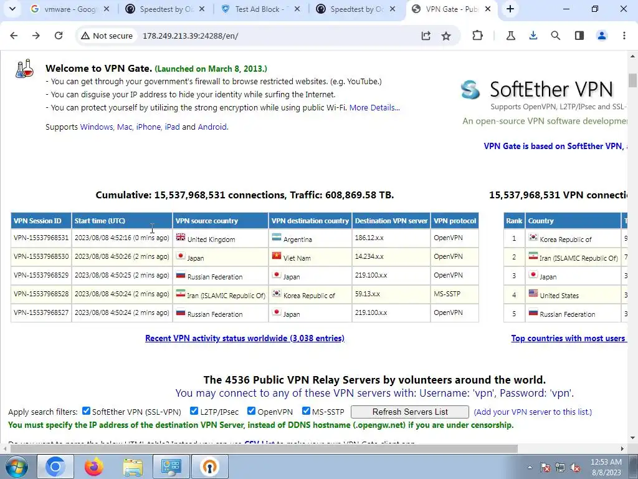Open the profile avatar icon
Image resolution: width=638 pixels, height=479 pixels.
click(602, 36)
